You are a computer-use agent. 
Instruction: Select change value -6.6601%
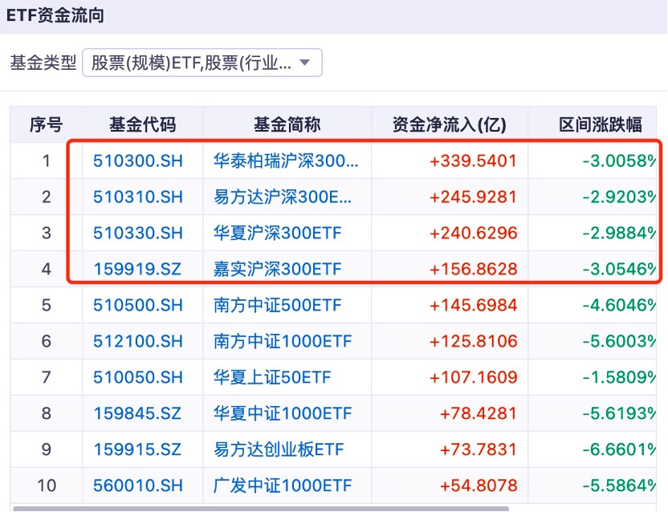click(619, 449)
